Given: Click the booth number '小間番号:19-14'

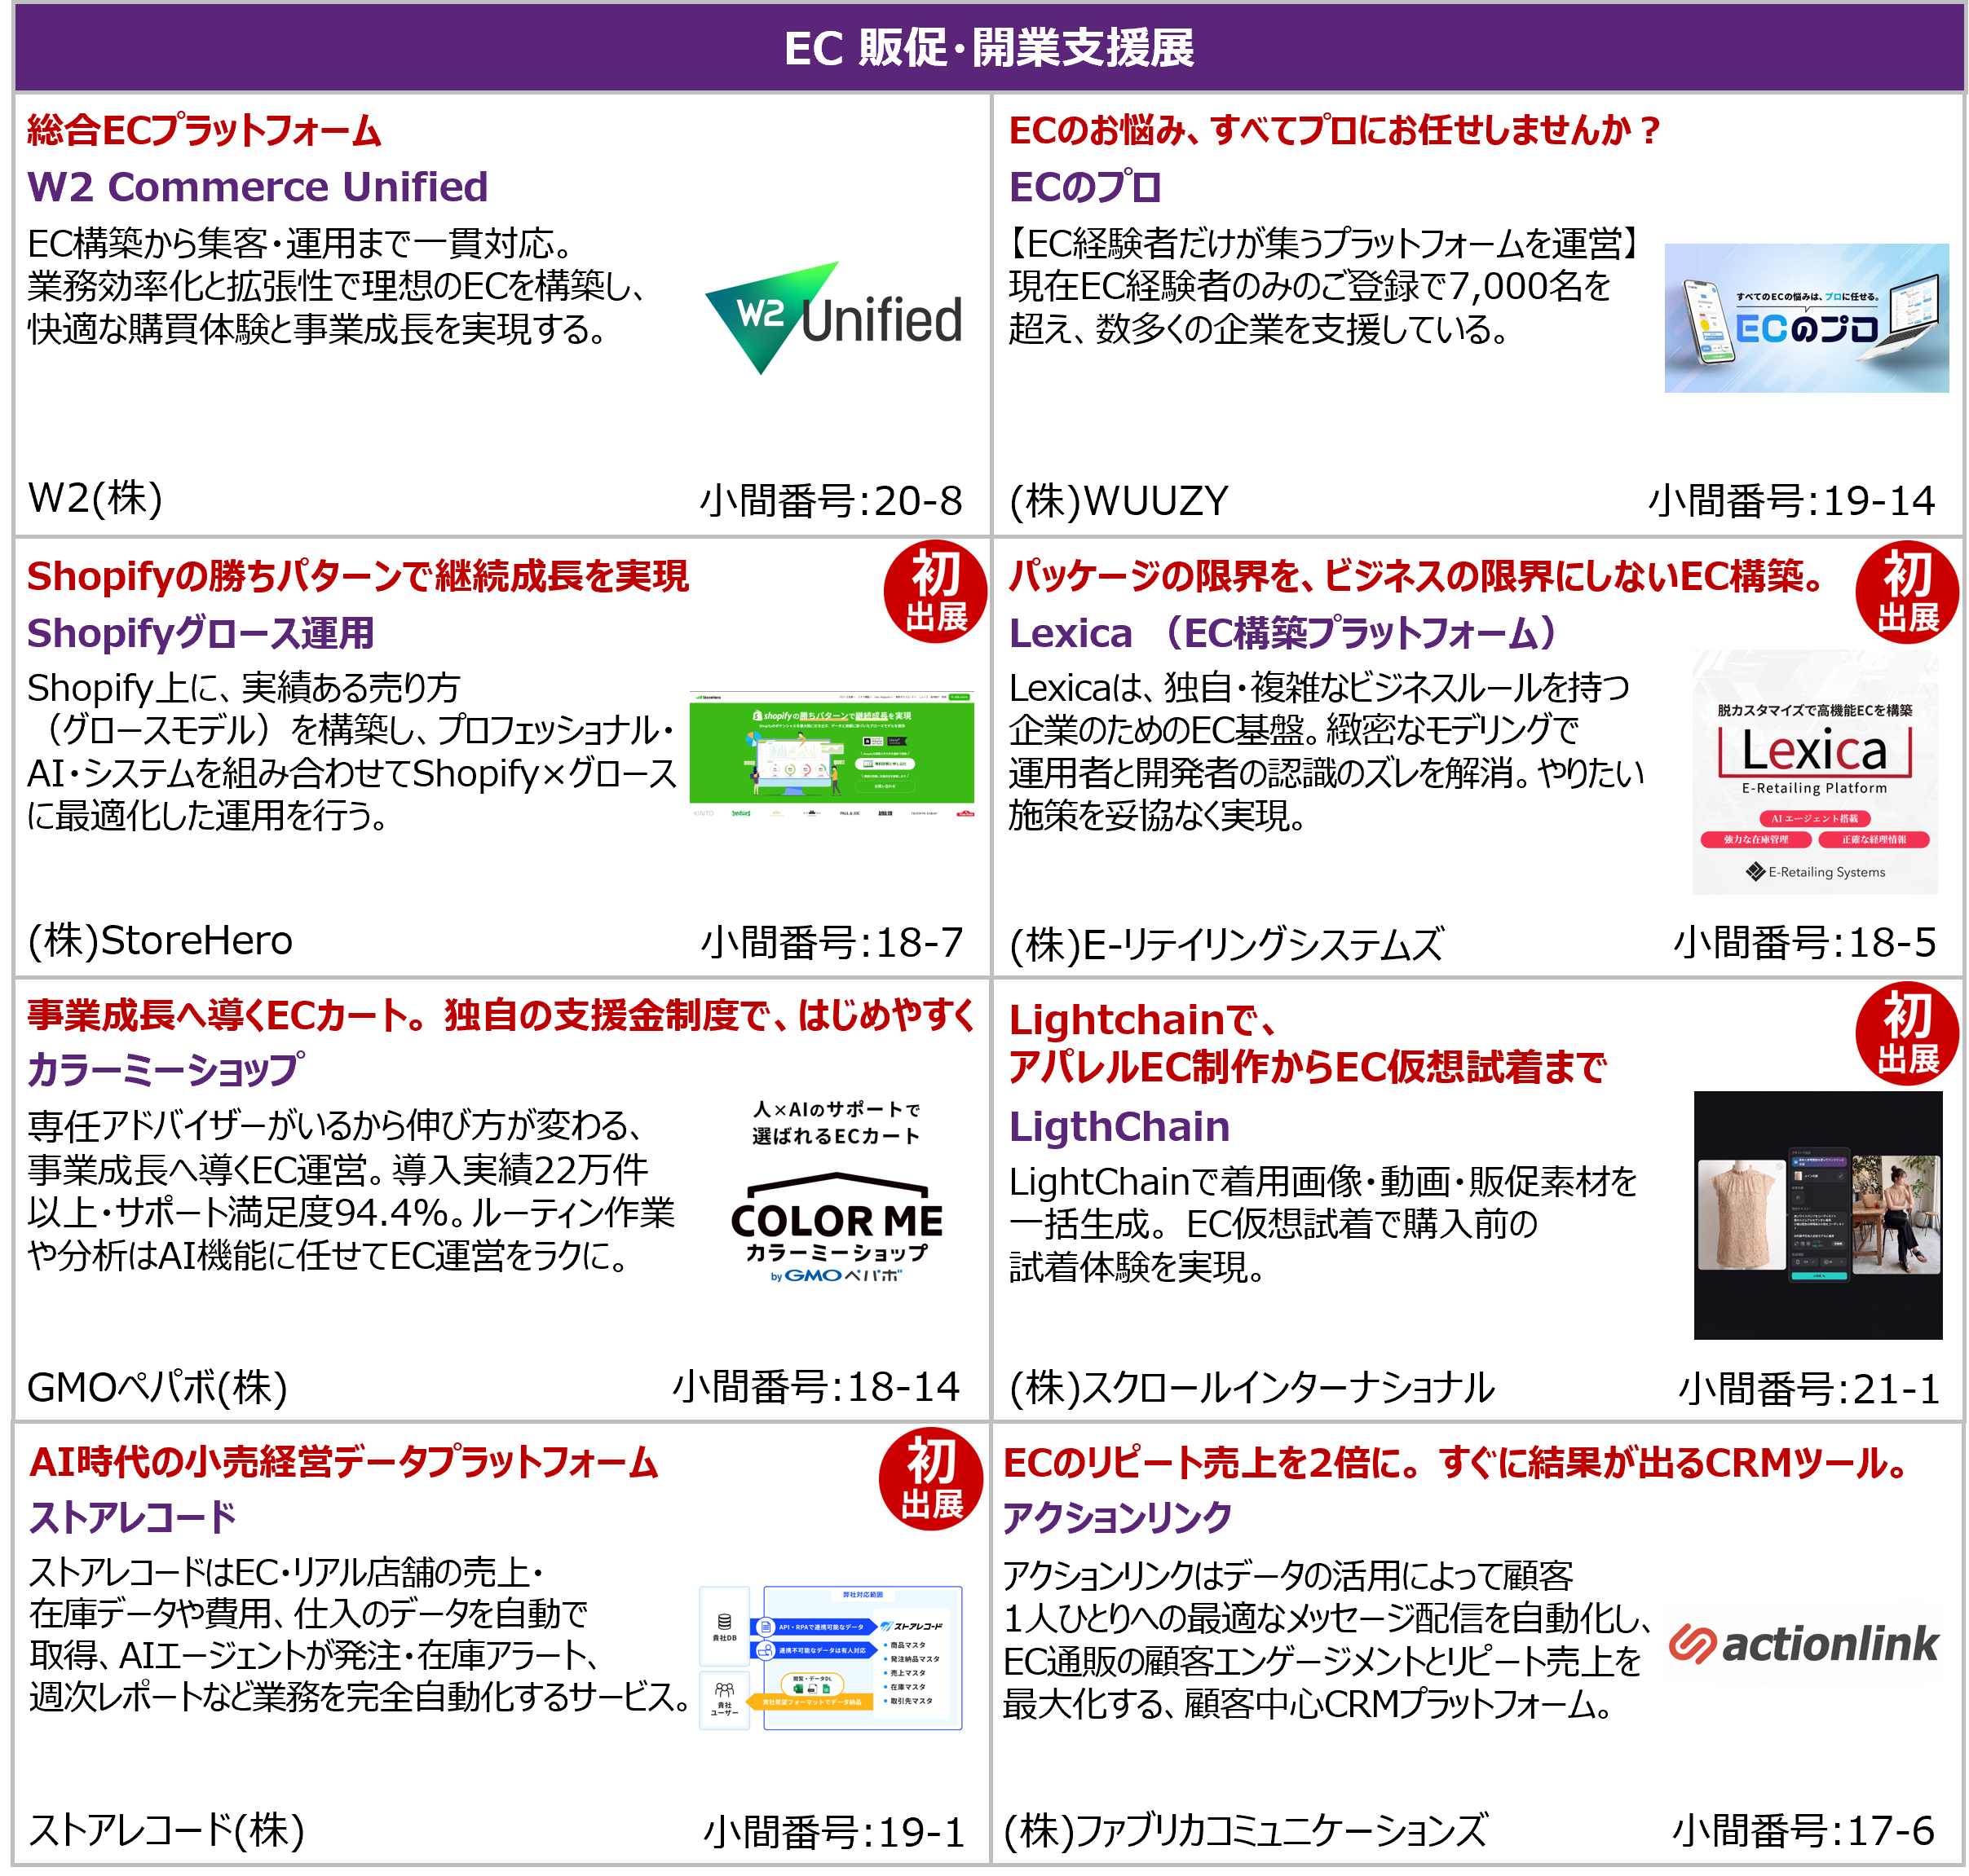Looking at the screenshot, I should coord(1791,500).
